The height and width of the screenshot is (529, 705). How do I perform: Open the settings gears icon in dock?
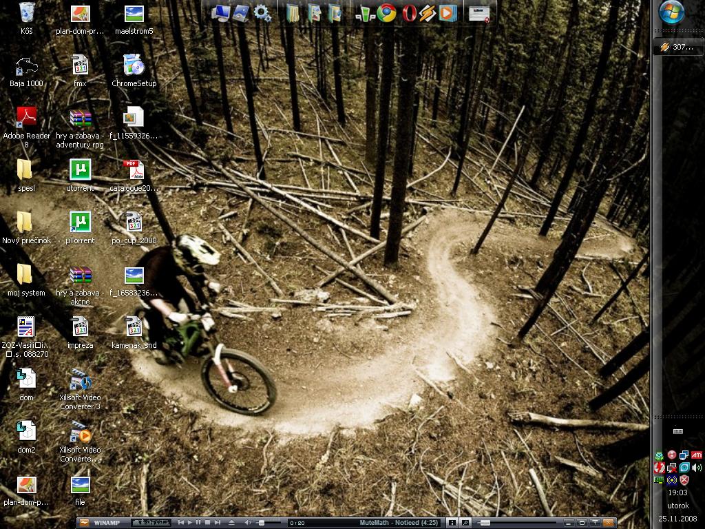[262, 12]
